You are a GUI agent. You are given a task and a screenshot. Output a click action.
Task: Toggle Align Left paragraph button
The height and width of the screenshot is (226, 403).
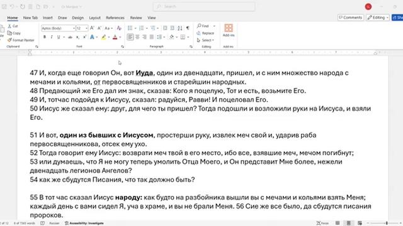coord(130,37)
